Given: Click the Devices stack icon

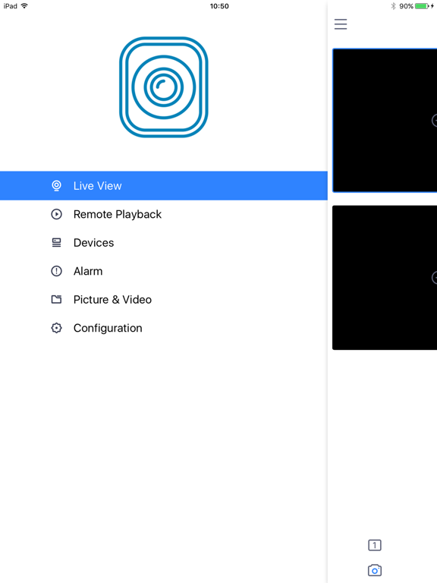Looking at the screenshot, I should tap(56, 242).
